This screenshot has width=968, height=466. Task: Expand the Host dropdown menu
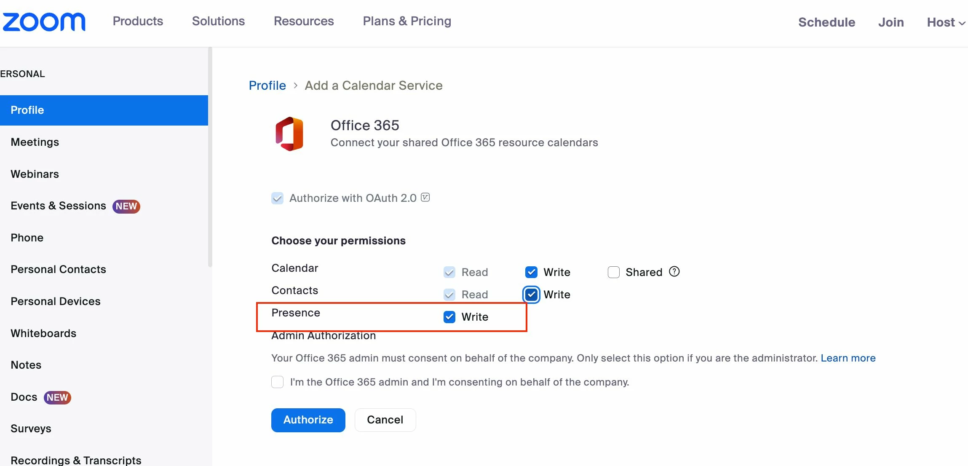[x=946, y=22]
